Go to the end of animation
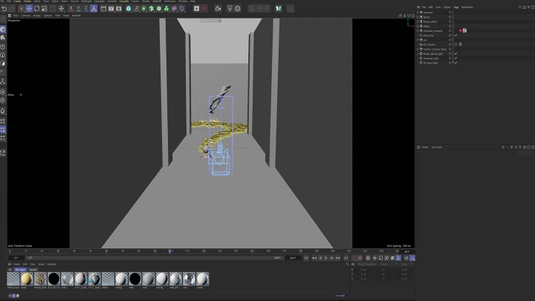 tap(346, 258)
